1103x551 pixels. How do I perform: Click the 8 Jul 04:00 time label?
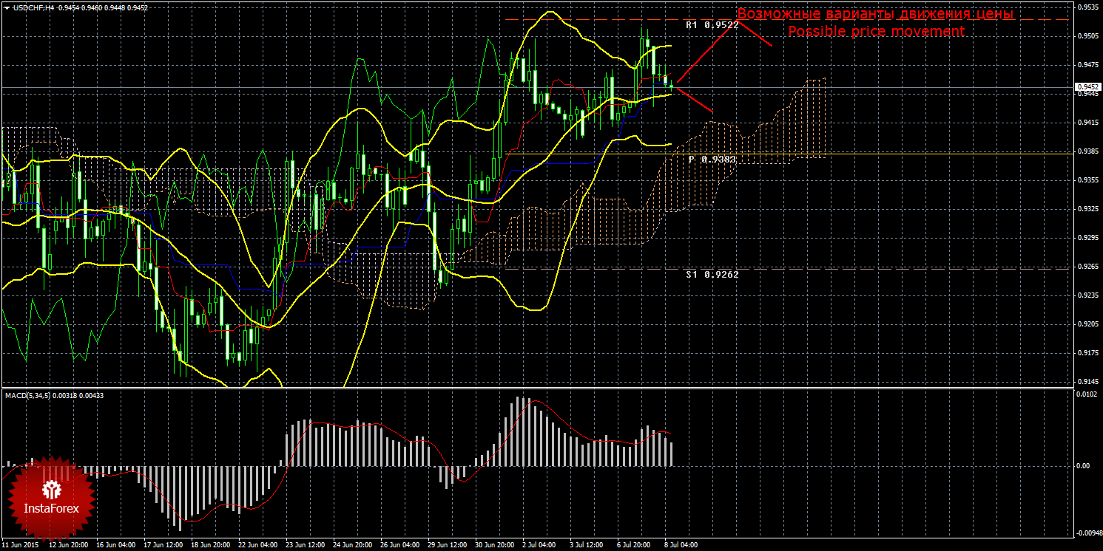681,545
